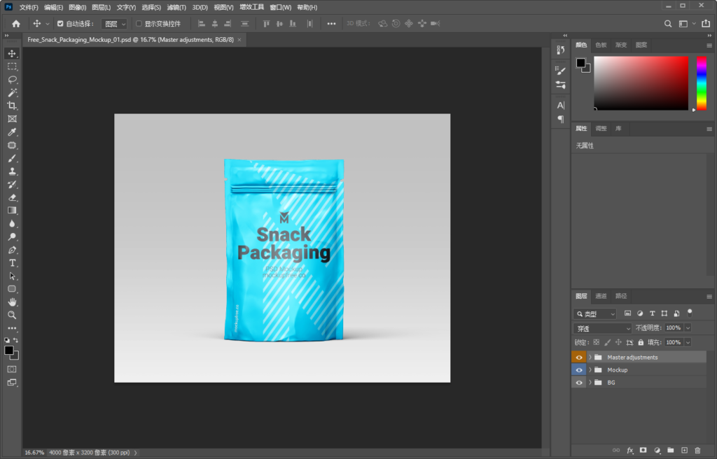Select the Magic Wand tool

pos(12,93)
